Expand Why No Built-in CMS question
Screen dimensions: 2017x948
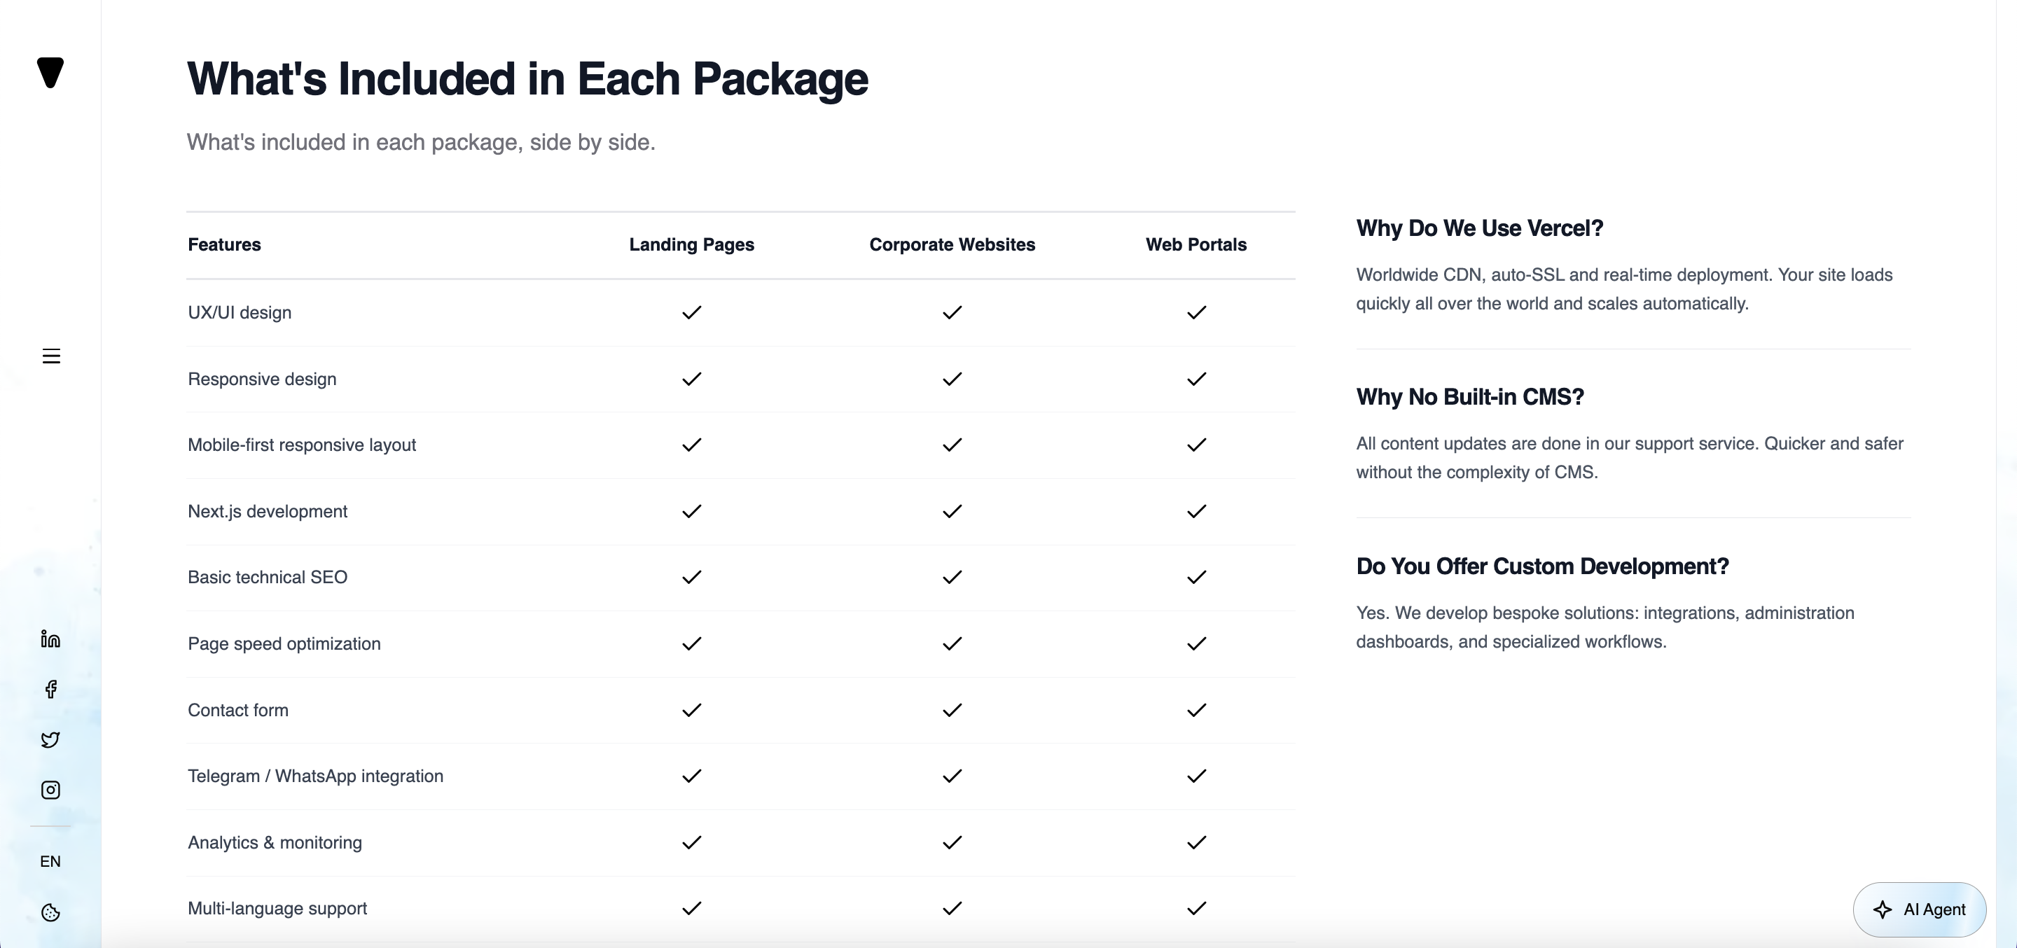(1470, 397)
